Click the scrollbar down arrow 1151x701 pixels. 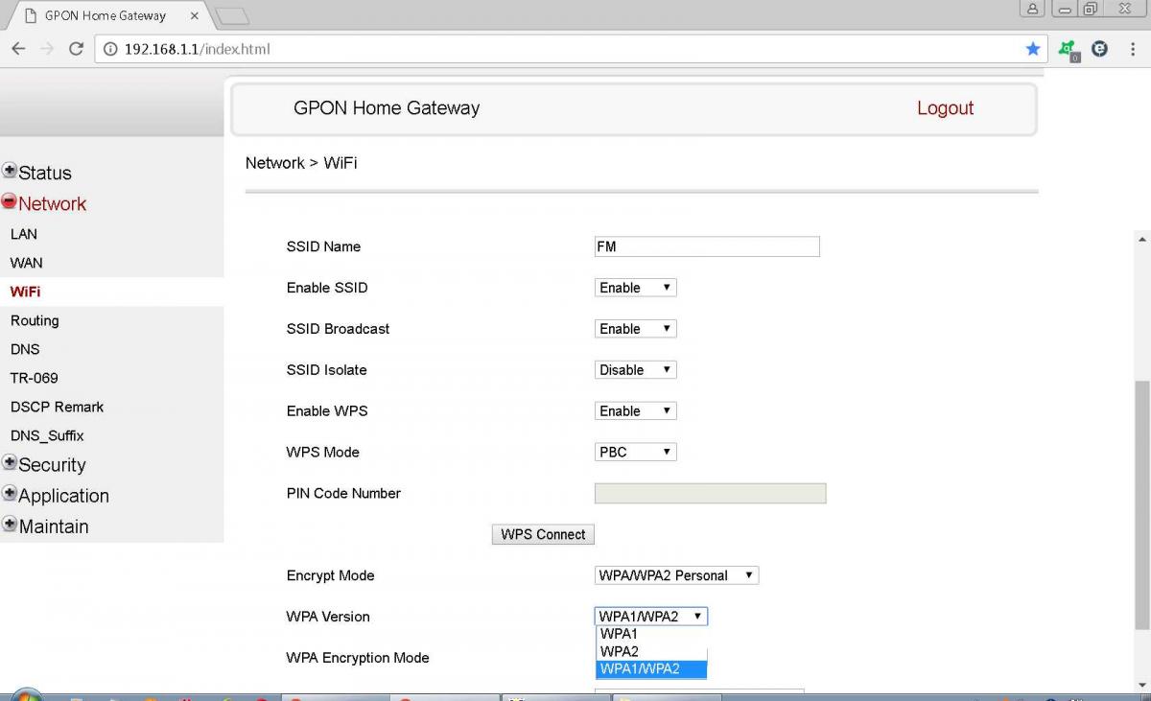[x=1141, y=684]
